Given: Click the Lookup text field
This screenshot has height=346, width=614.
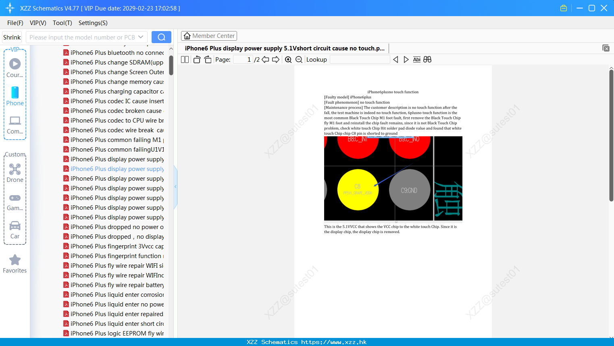Looking at the screenshot, I should click(360, 59).
